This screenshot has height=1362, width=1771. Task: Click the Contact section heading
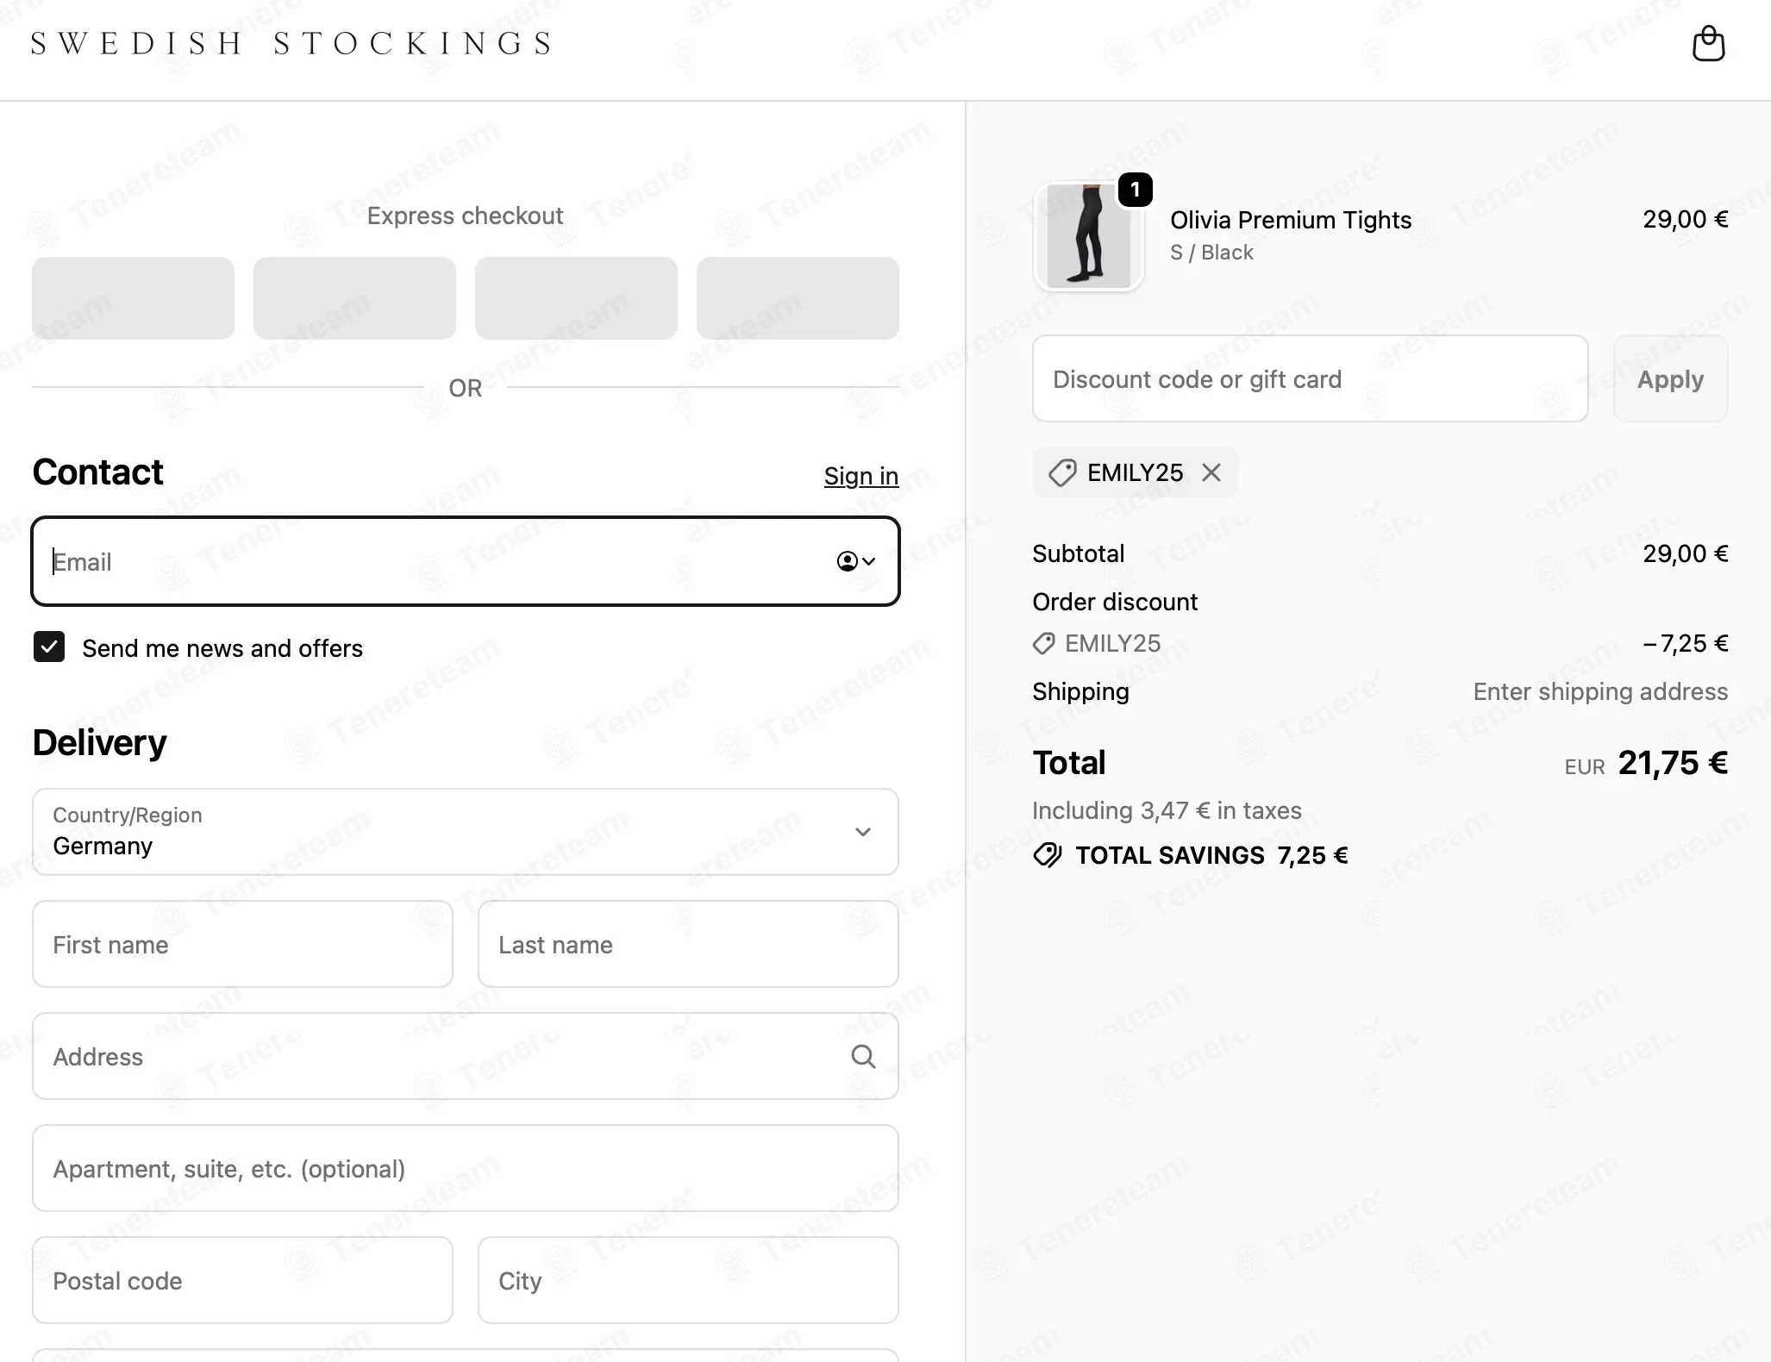pos(97,472)
